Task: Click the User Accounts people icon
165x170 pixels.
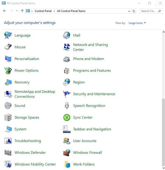Action: pyautogui.click(x=66, y=141)
